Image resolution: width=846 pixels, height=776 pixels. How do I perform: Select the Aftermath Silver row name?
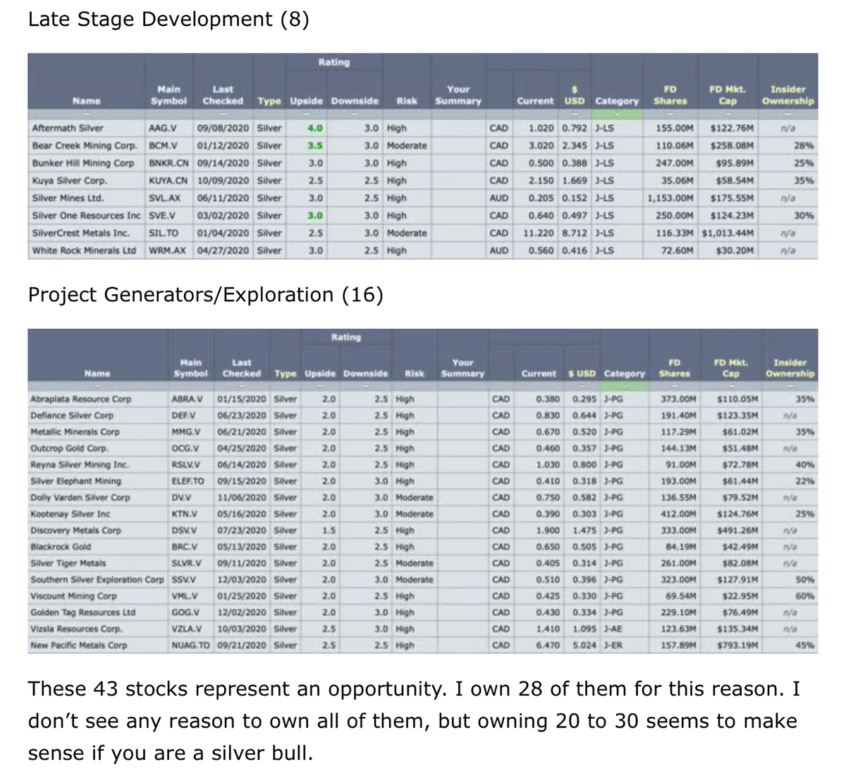pyautogui.click(x=68, y=128)
